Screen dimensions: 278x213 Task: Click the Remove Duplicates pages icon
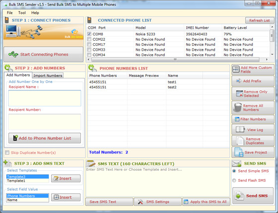(x=240, y=141)
